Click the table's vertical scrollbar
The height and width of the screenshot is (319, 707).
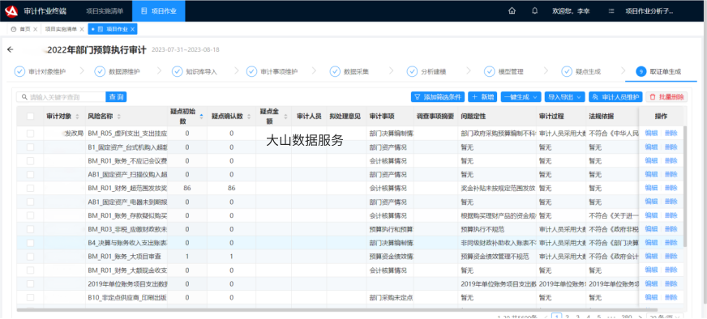[685, 185]
